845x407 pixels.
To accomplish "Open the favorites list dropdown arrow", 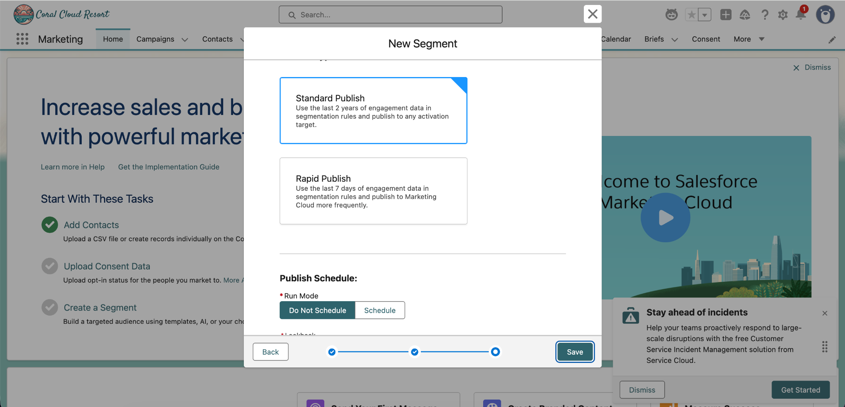I will pos(705,15).
